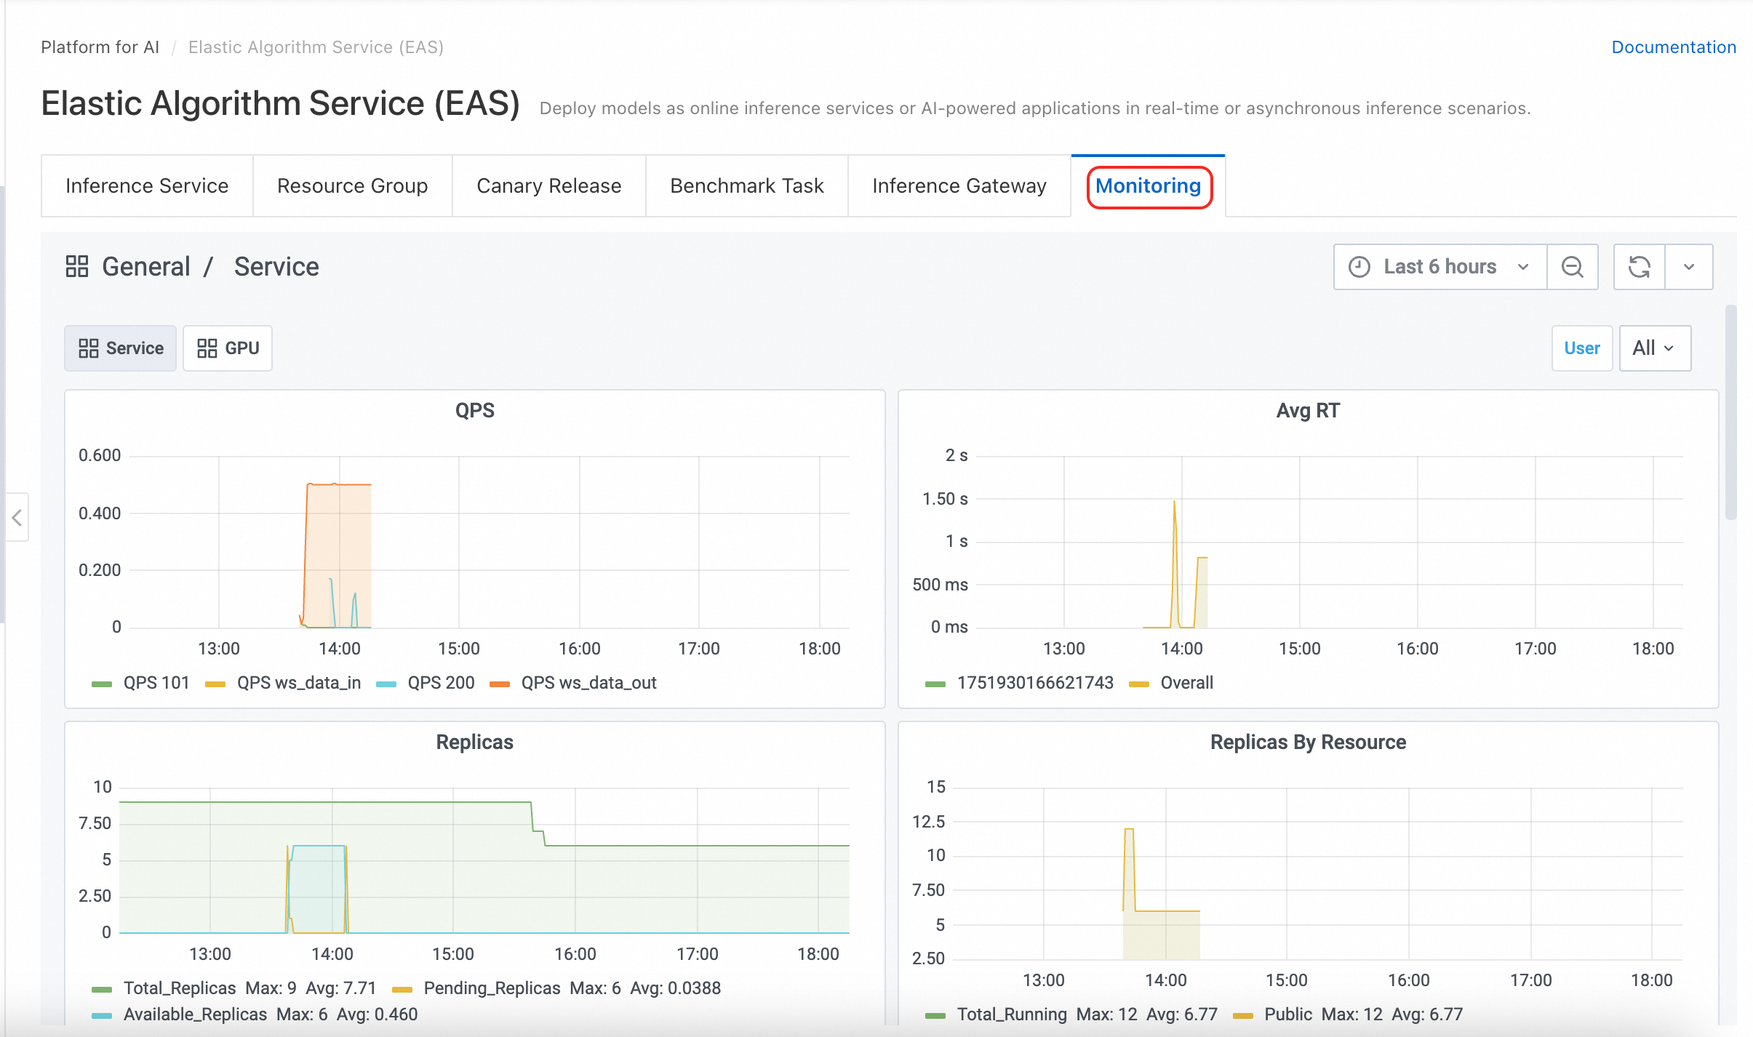
Task: Click the dashboard vertical scrollbar
Action: click(x=1731, y=412)
